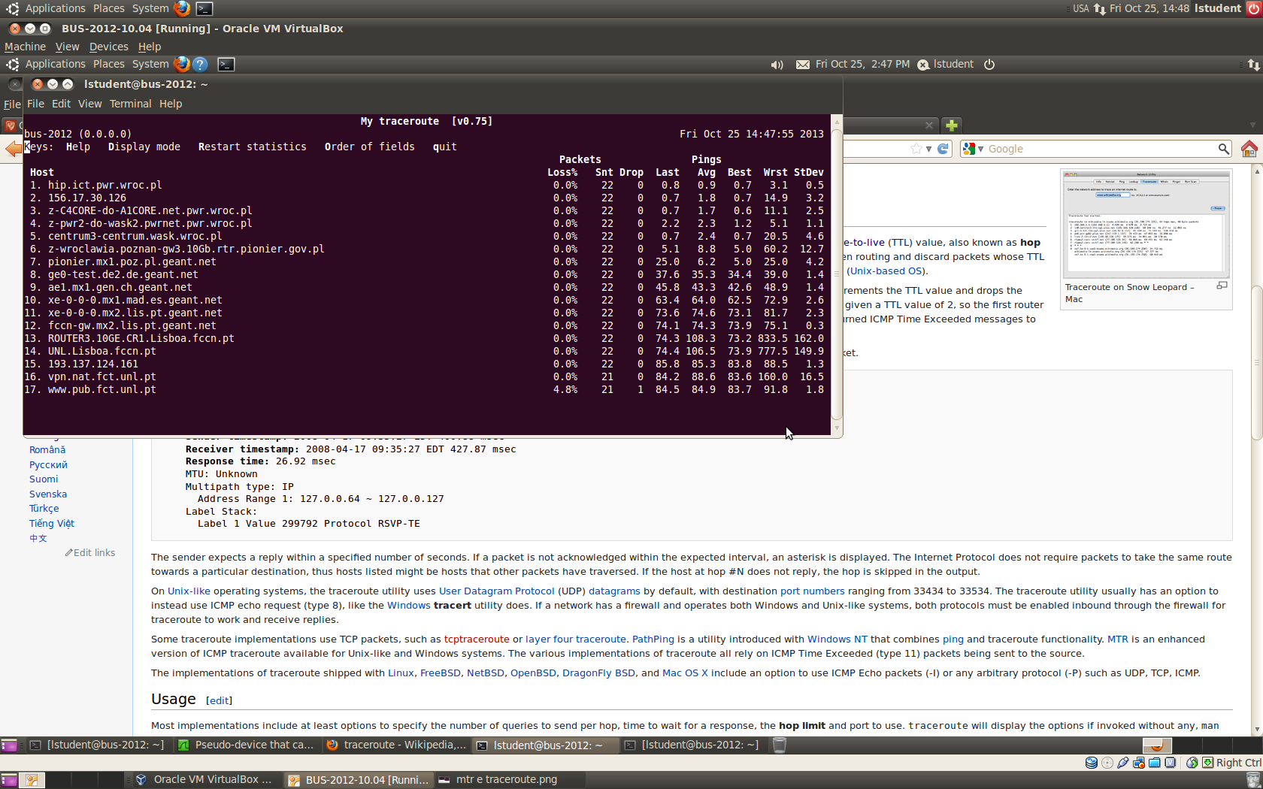The height and width of the screenshot is (789, 1263).
Task: Open a new Firefox tab with plus icon
Action: [952, 125]
